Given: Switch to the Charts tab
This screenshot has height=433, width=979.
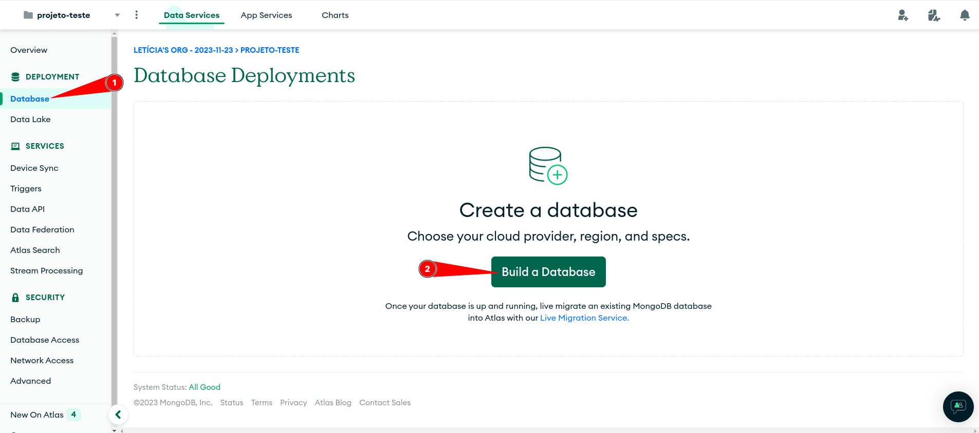Looking at the screenshot, I should (335, 15).
